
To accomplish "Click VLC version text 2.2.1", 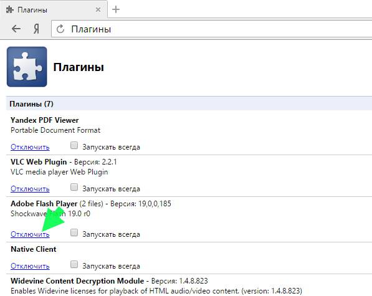I will point(110,162).
